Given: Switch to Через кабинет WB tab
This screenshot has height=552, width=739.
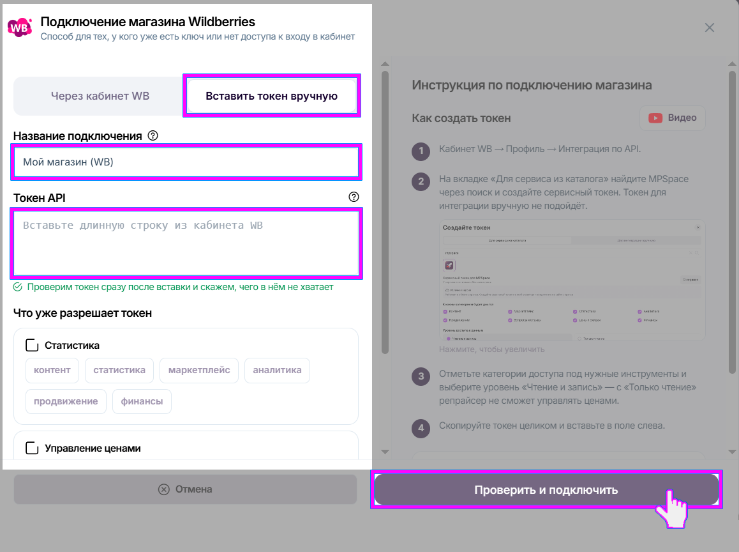Looking at the screenshot, I should click(100, 96).
